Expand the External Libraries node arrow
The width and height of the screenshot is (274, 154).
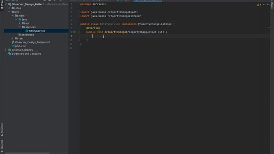6,50
